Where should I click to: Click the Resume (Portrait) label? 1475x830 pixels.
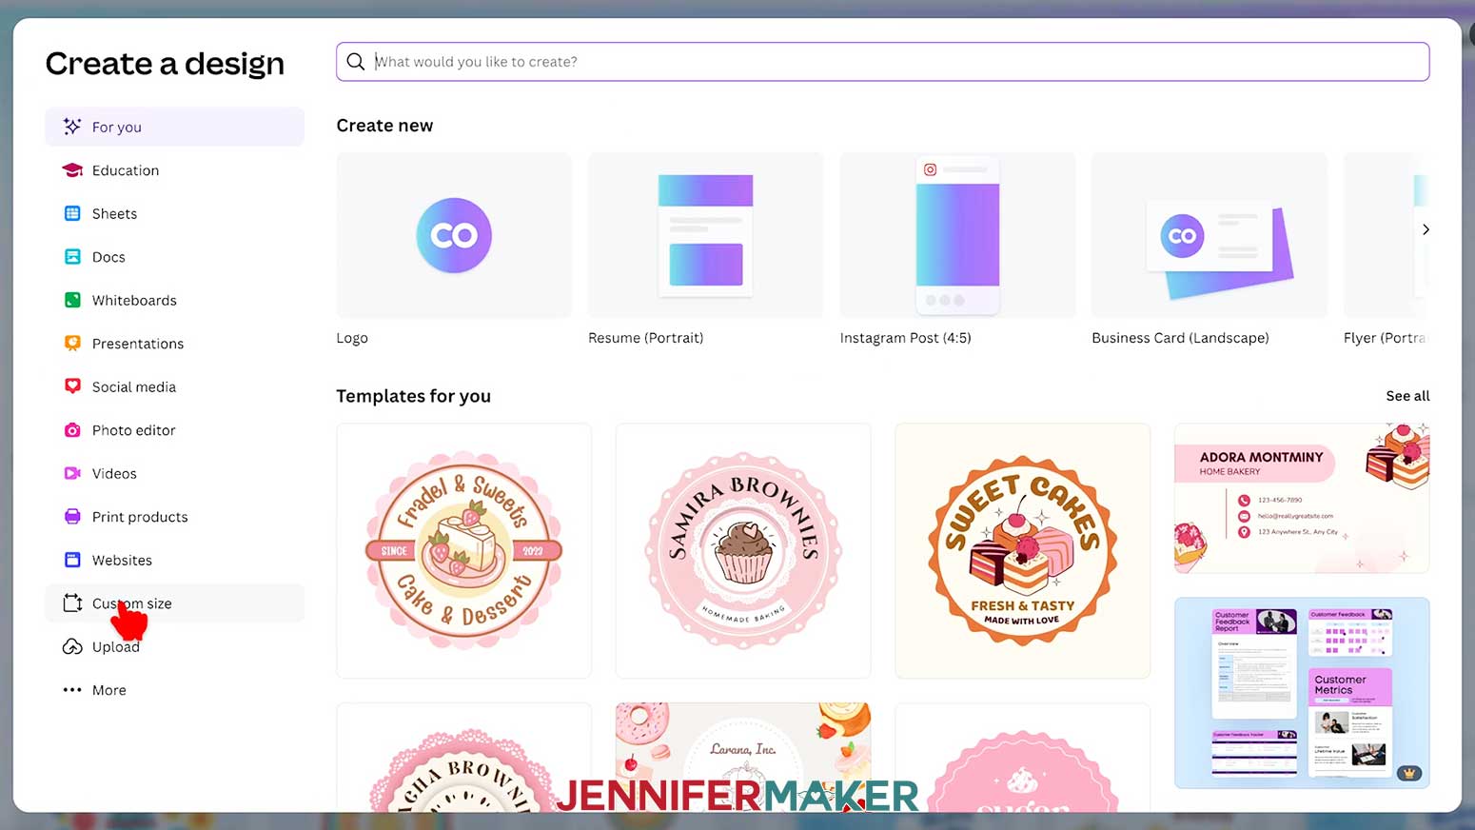pos(646,338)
